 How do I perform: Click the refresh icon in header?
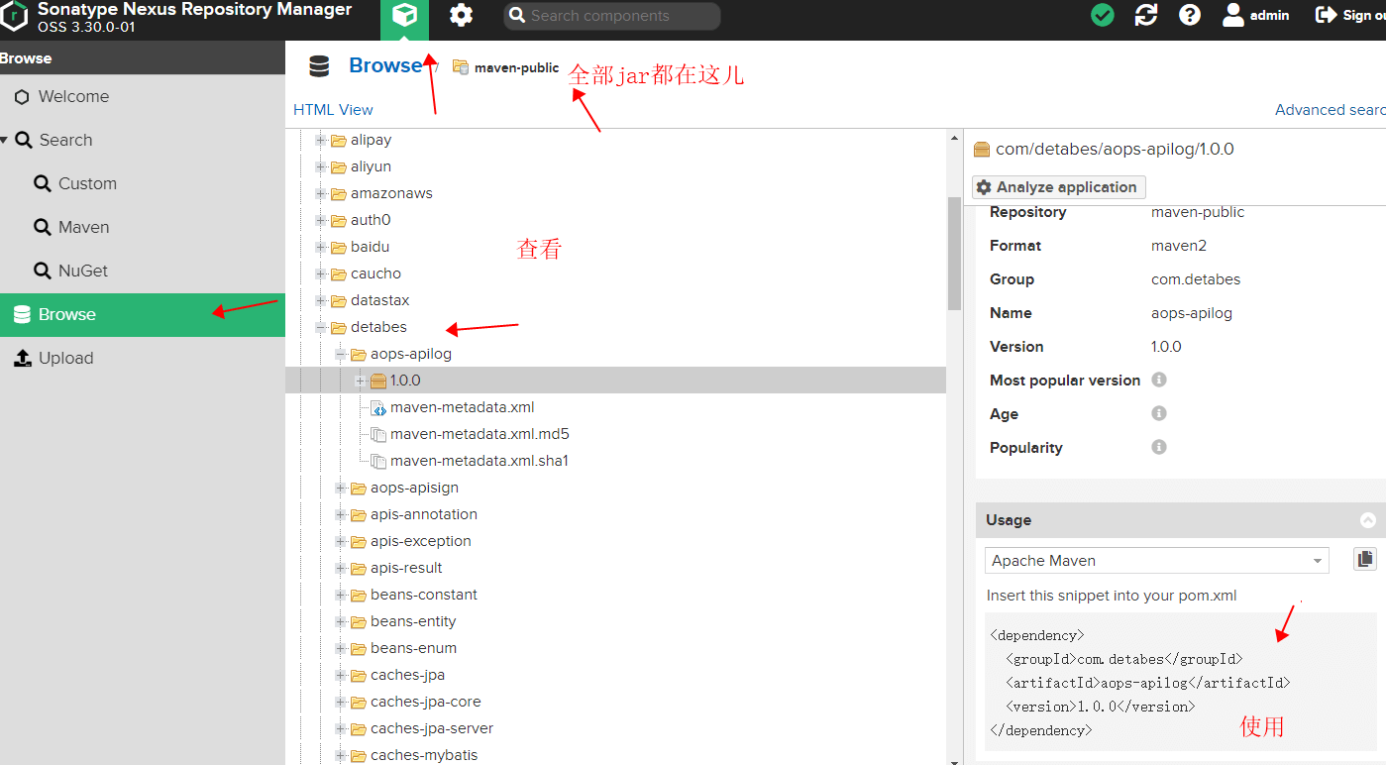coord(1146,15)
